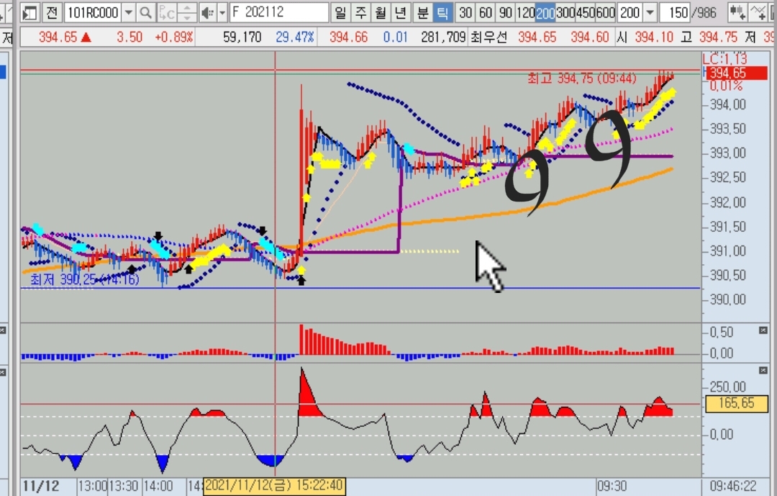
Task: Click the add indicator line icon
Action: (759, 12)
